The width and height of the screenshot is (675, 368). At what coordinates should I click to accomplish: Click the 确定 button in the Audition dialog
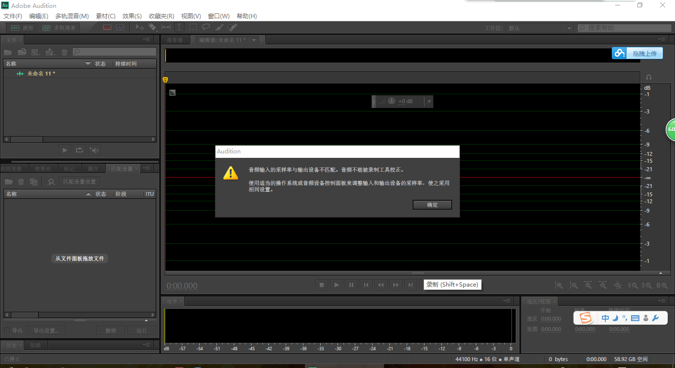tap(432, 205)
